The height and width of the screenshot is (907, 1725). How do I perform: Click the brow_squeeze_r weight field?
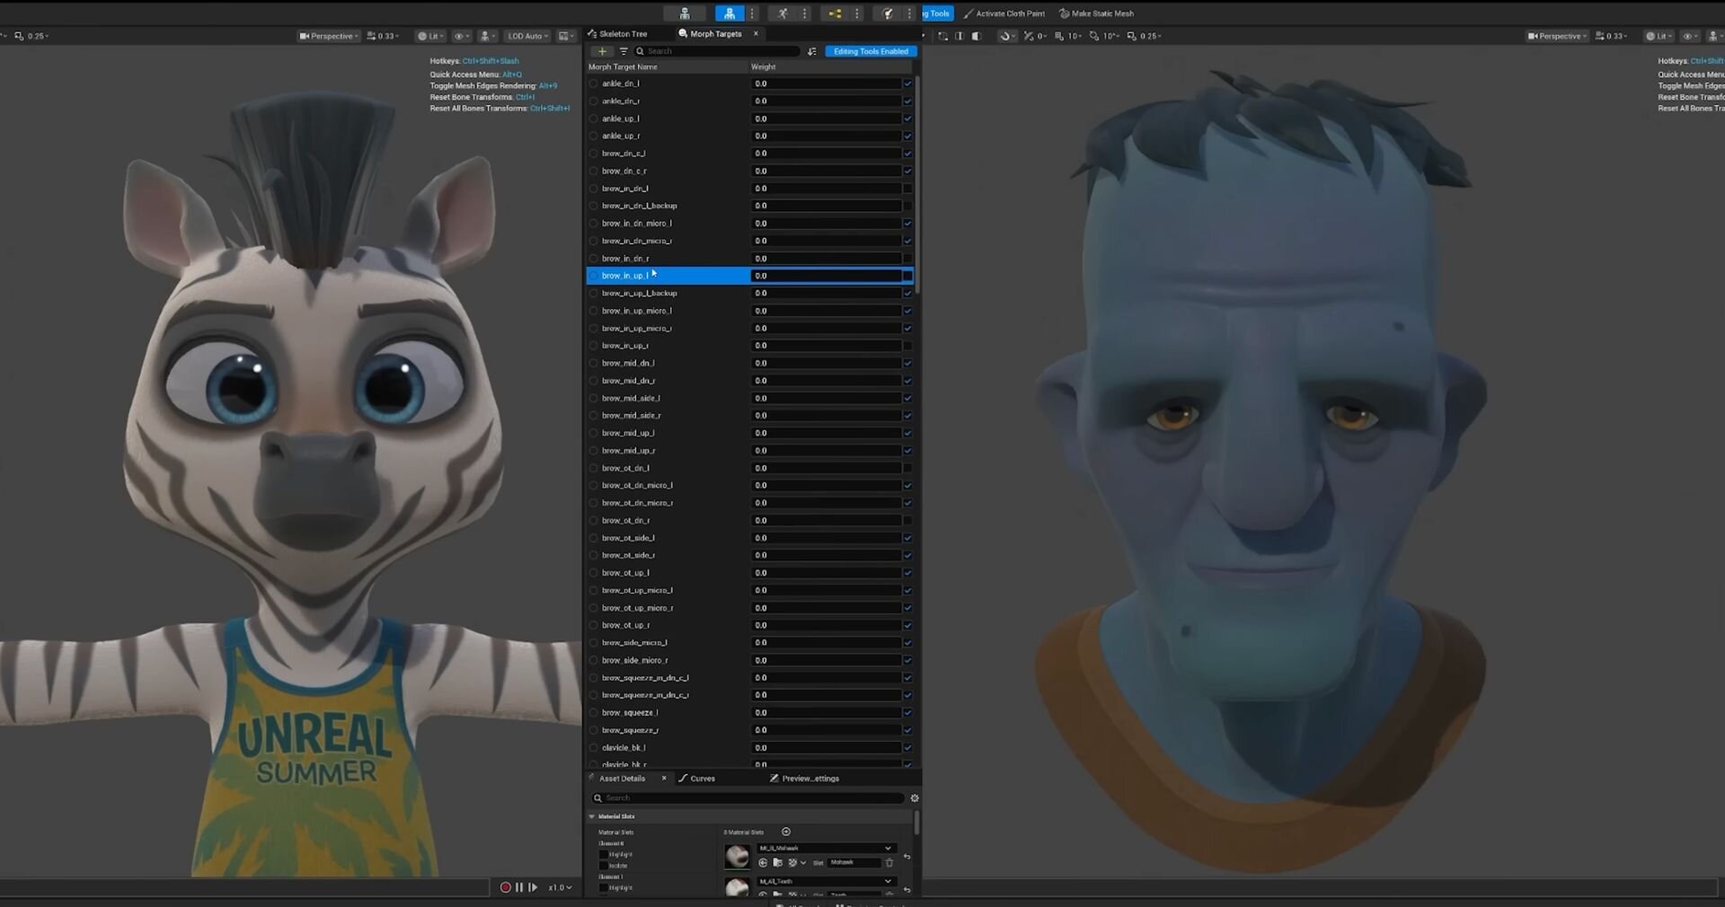826,730
